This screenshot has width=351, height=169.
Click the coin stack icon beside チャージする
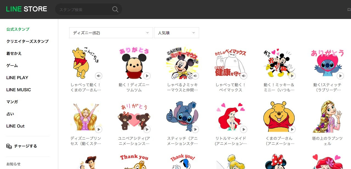pos(9,146)
